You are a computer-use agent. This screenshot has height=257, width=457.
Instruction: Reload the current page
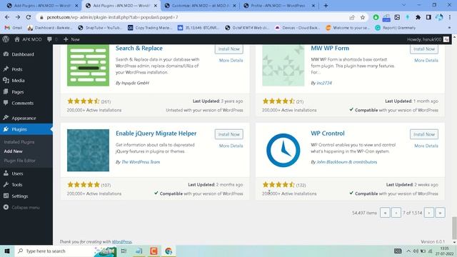29,17
